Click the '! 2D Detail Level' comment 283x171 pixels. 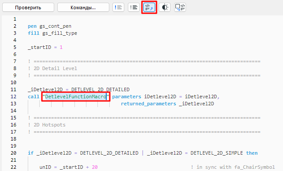pyautogui.click(x=52, y=68)
